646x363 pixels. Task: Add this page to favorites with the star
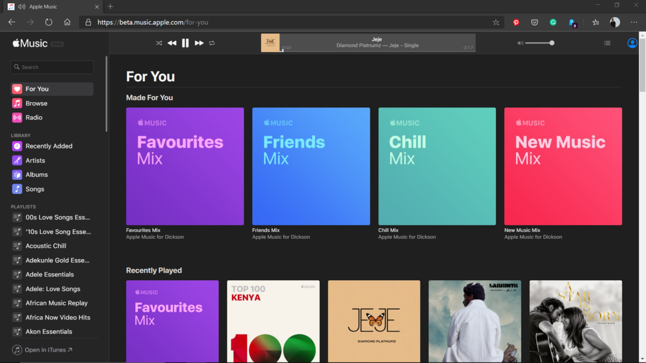point(496,22)
